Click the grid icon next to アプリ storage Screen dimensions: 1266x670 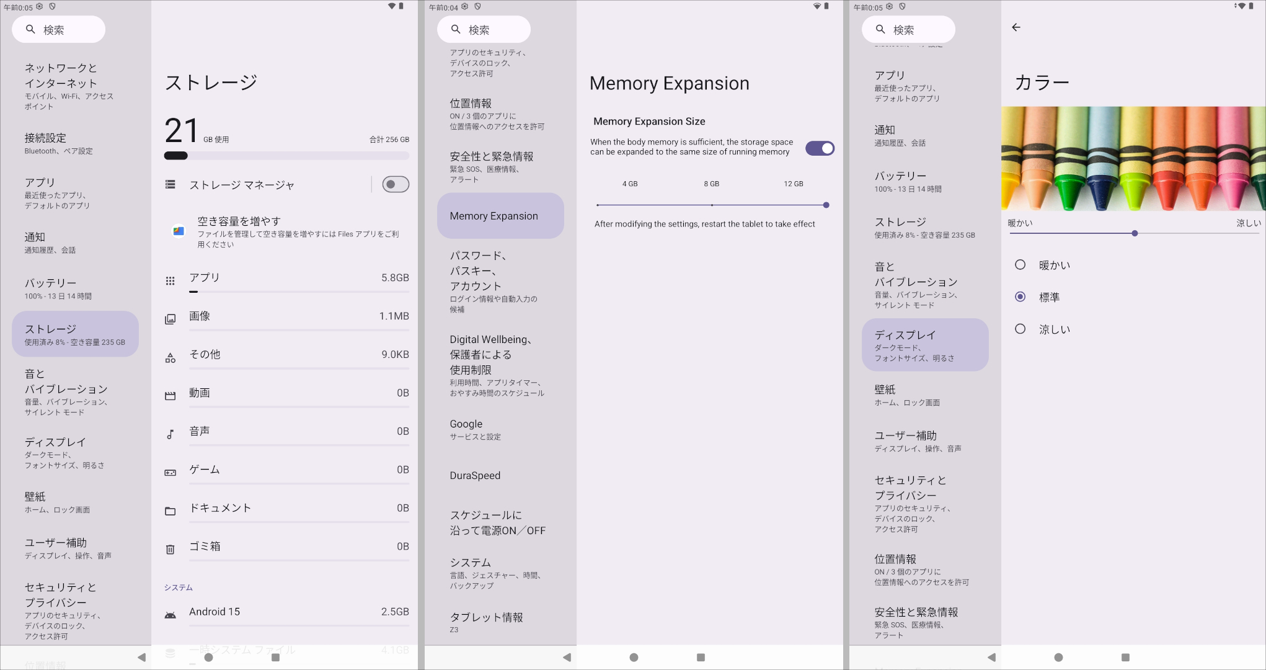tap(170, 281)
